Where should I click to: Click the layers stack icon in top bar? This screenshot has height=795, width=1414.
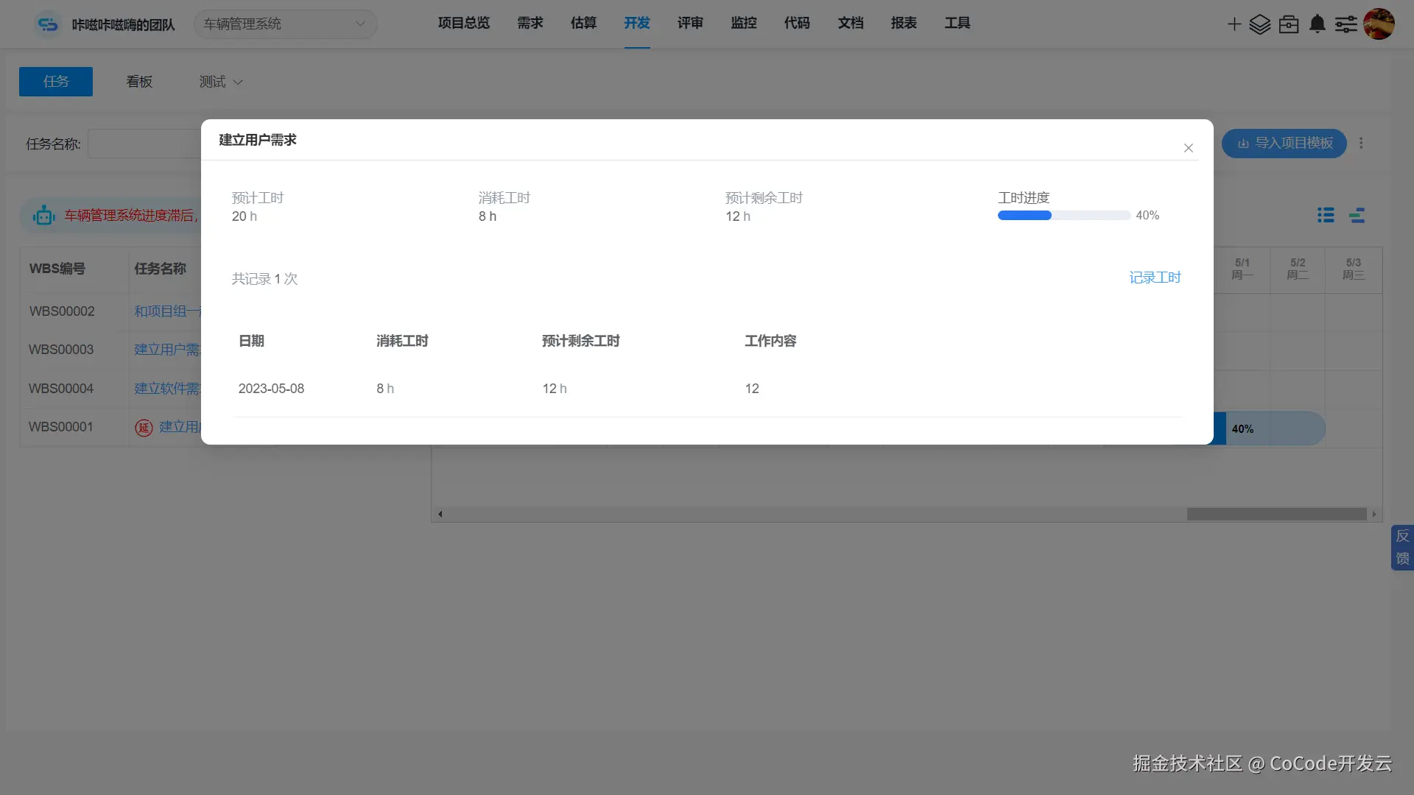click(x=1261, y=24)
